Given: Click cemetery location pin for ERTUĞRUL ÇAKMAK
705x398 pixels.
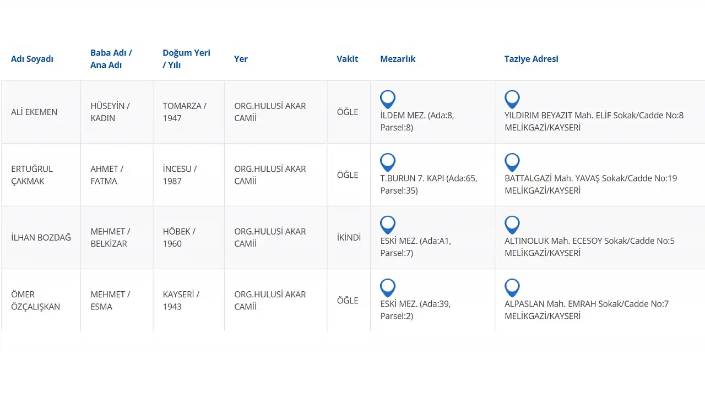Looking at the screenshot, I should (x=388, y=162).
